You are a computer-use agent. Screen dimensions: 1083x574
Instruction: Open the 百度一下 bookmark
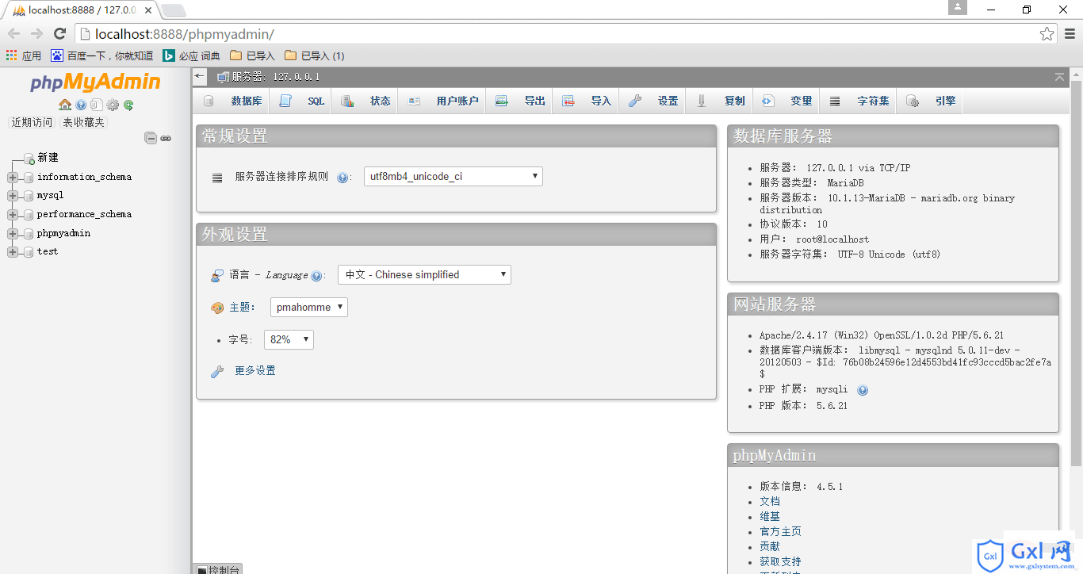coord(102,55)
